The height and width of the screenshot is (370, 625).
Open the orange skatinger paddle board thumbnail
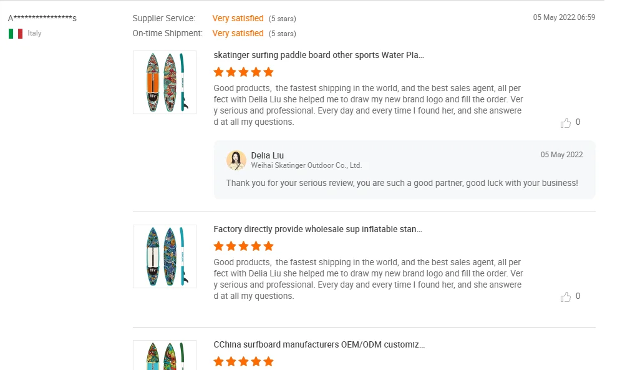(165, 82)
